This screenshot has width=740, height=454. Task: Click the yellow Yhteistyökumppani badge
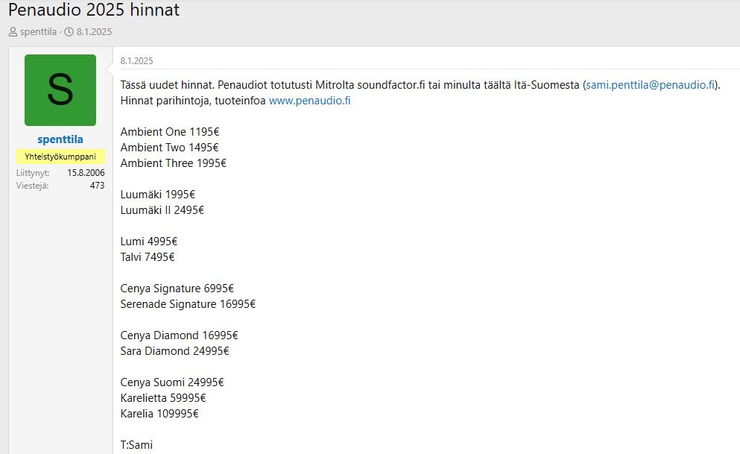pos(60,157)
